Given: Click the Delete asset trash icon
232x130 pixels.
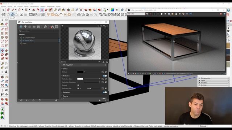Looking at the screenshot, I should [x=40, y=100].
